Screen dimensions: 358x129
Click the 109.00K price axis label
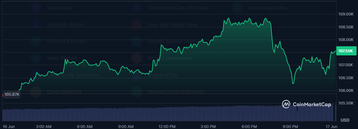tap(346, 14)
